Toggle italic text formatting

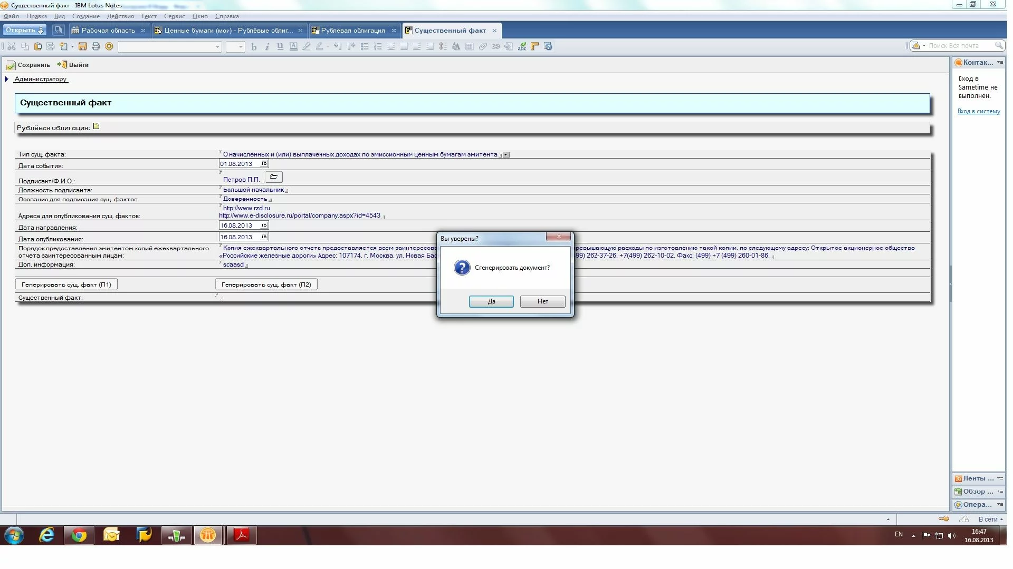tap(267, 46)
